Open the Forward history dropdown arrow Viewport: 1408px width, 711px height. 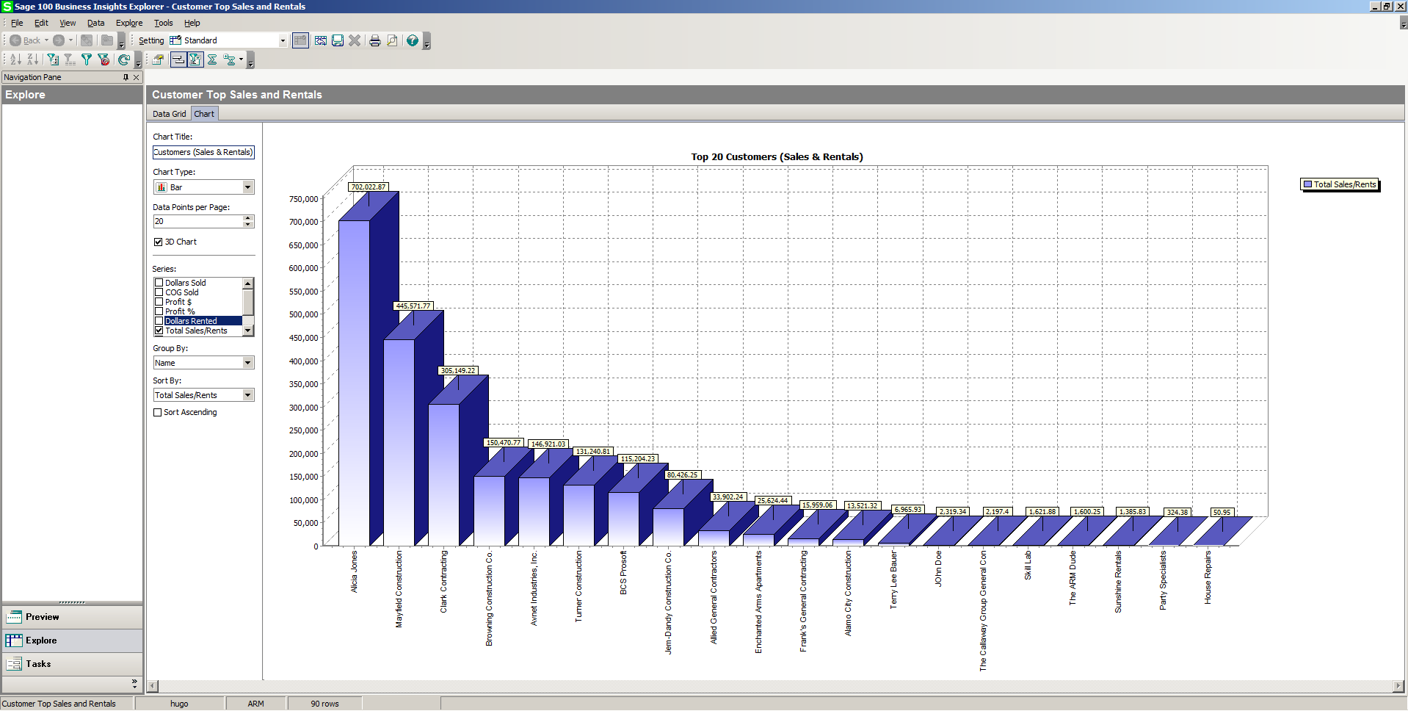[70, 40]
